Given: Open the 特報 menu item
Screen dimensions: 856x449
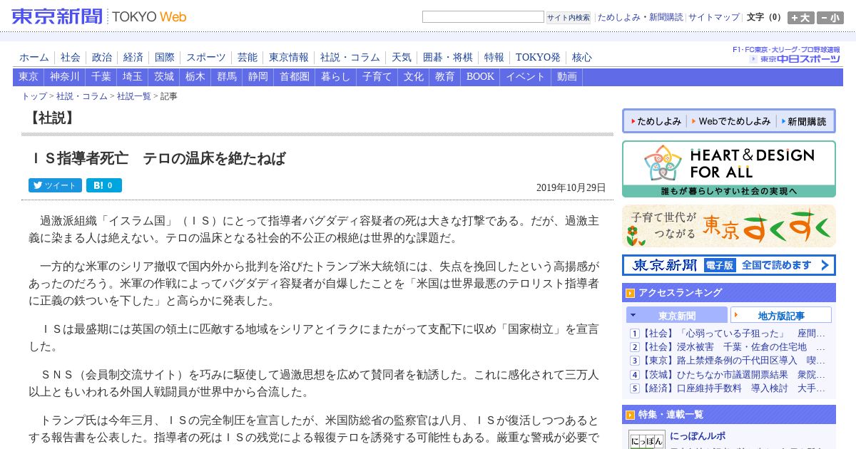Looking at the screenshot, I should point(494,57).
